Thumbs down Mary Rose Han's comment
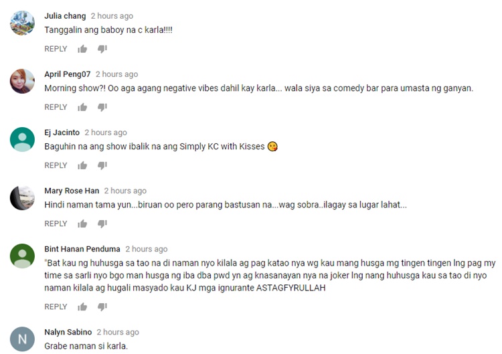Viewport: 502px width, 354px height. click(x=102, y=224)
